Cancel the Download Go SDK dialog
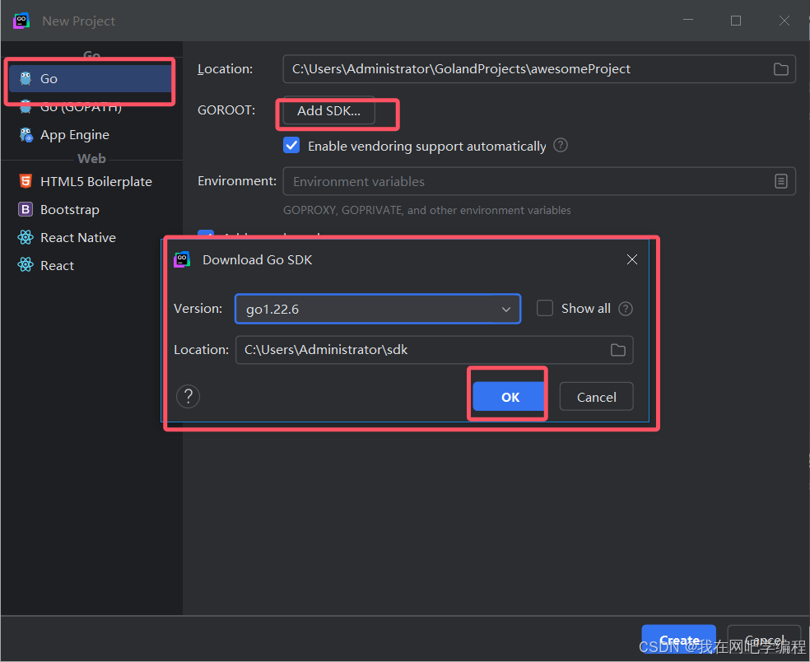Image resolution: width=810 pixels, height=662 pixels. [x=596, y=396]
